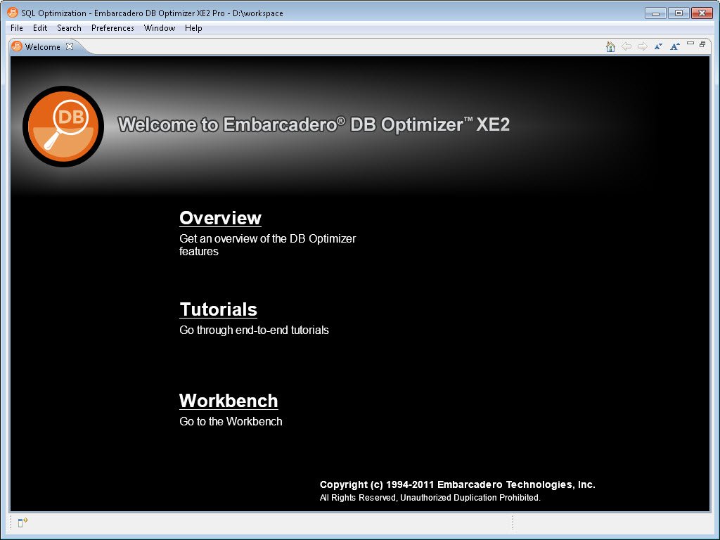This screenshot has height=540, width=720.
Task: Click 'Go through end-to-end tutorials' text
Action: click(254, 330)
